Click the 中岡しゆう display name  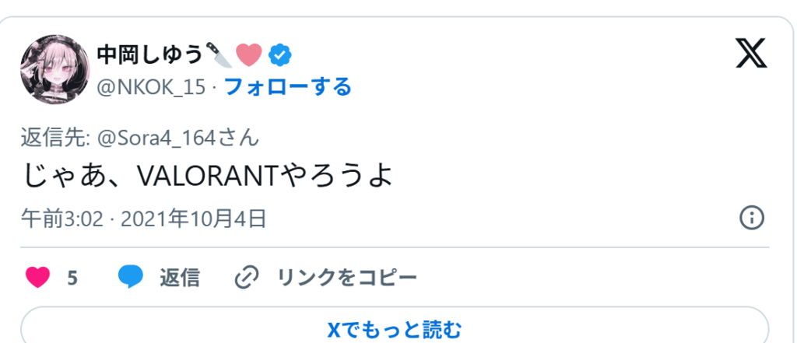point(150,55)
